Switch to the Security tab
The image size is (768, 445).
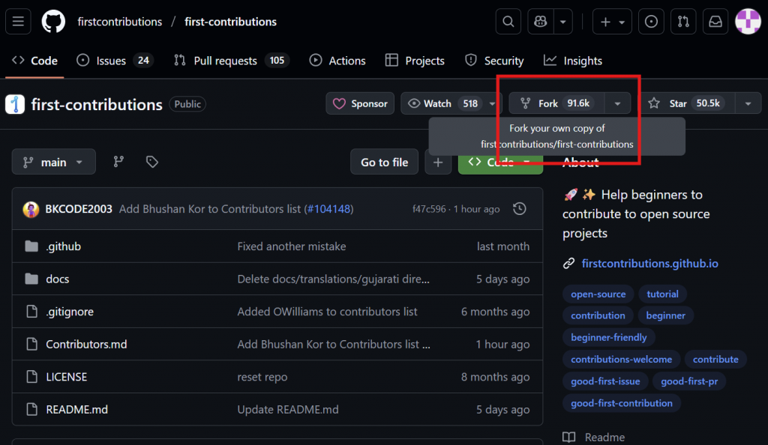(494, 61)
